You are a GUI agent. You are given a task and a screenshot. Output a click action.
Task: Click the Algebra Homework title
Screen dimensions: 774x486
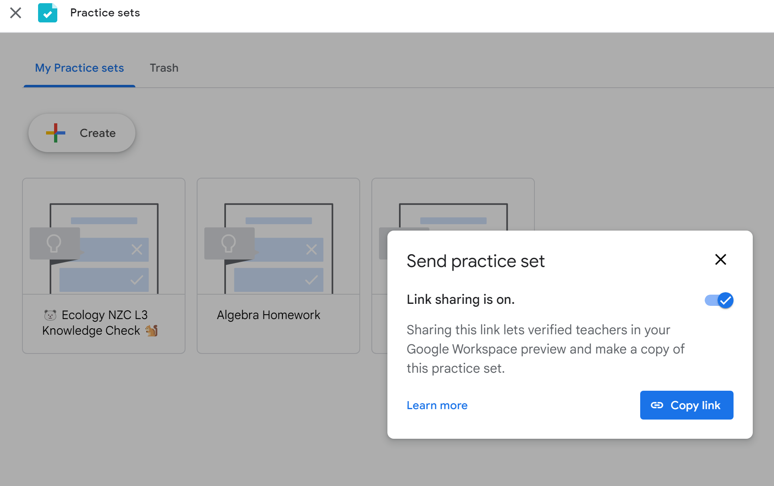pyautogui.click(x=268, y=315)
